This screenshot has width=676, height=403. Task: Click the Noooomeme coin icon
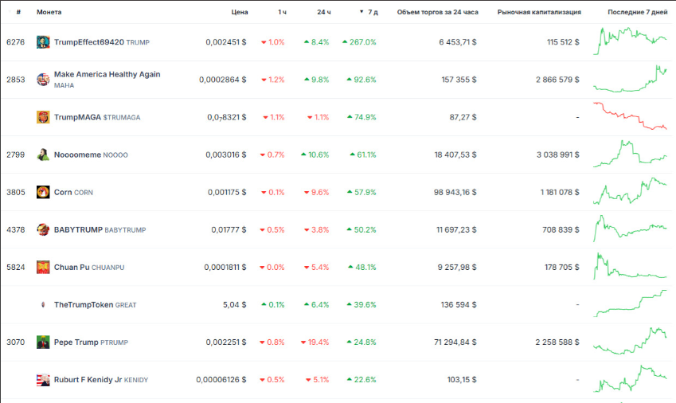click(x=43, y=155)
